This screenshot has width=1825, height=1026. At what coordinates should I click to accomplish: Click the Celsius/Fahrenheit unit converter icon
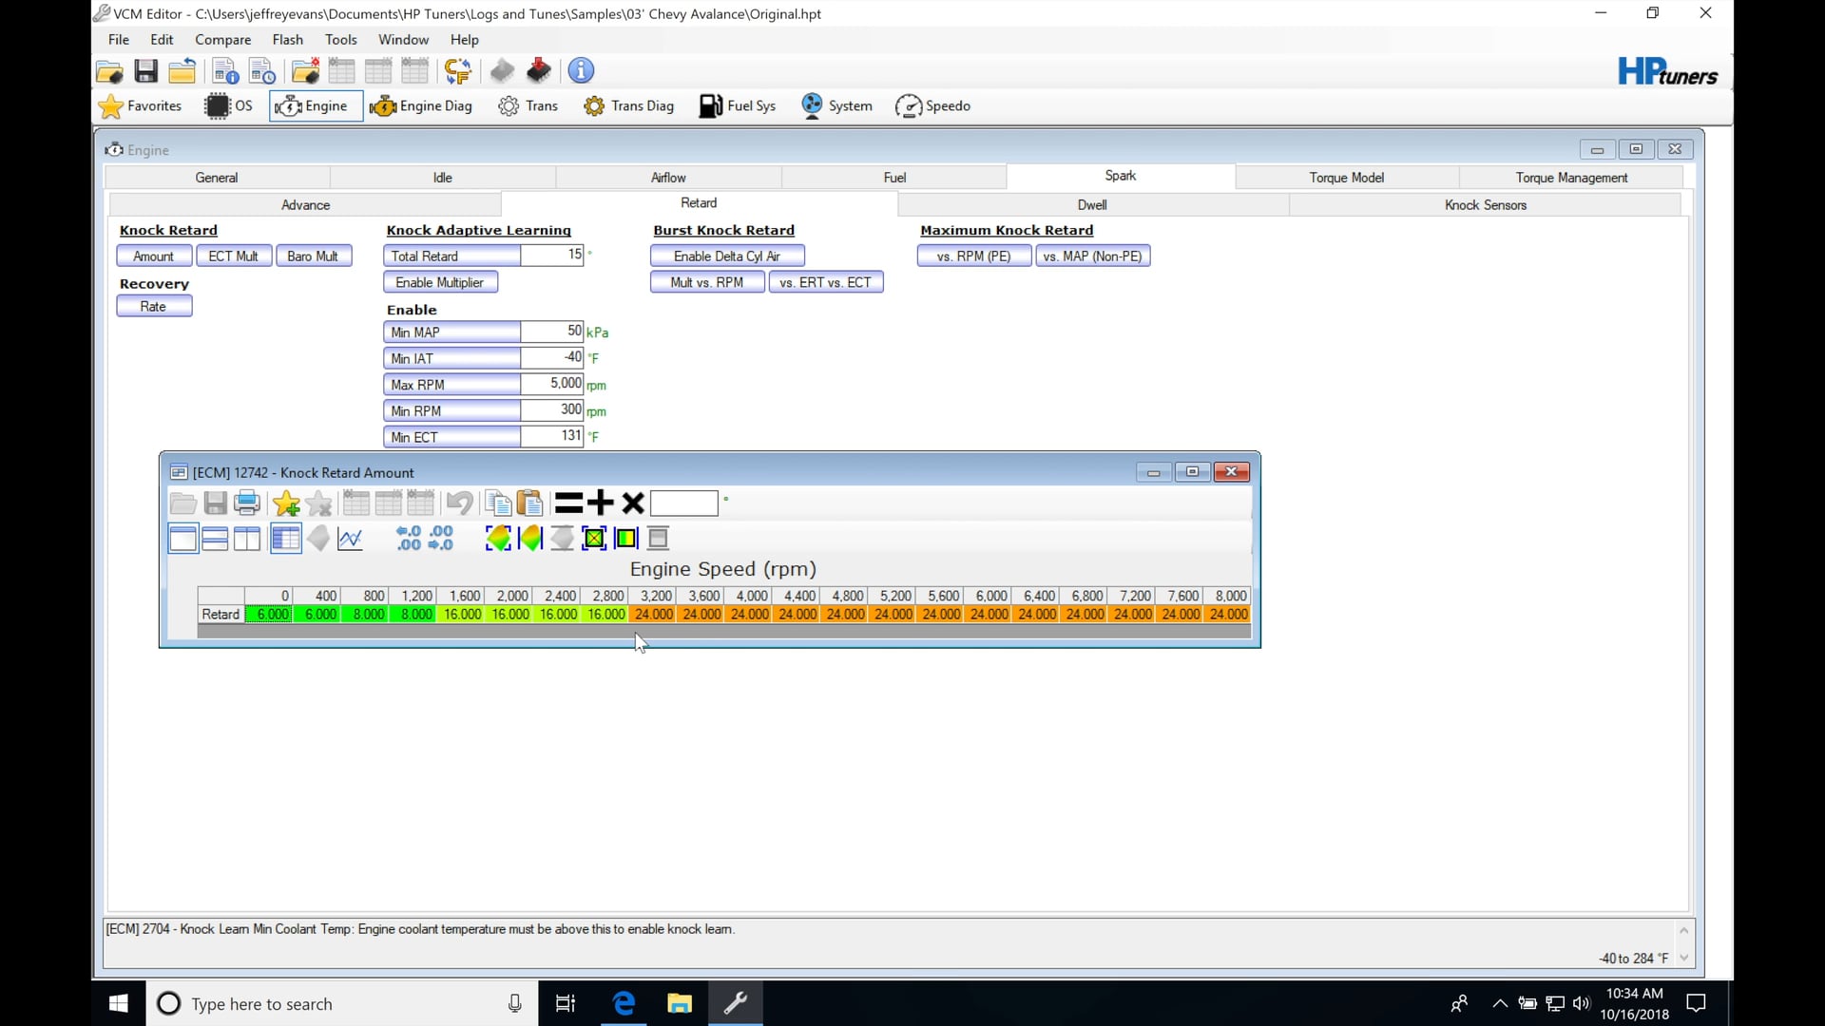(457, 71)
